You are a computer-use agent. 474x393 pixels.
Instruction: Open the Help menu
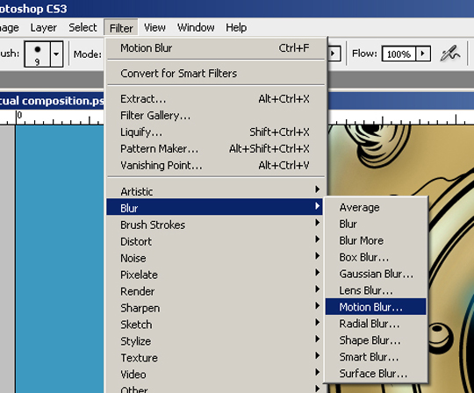(236, 28)
